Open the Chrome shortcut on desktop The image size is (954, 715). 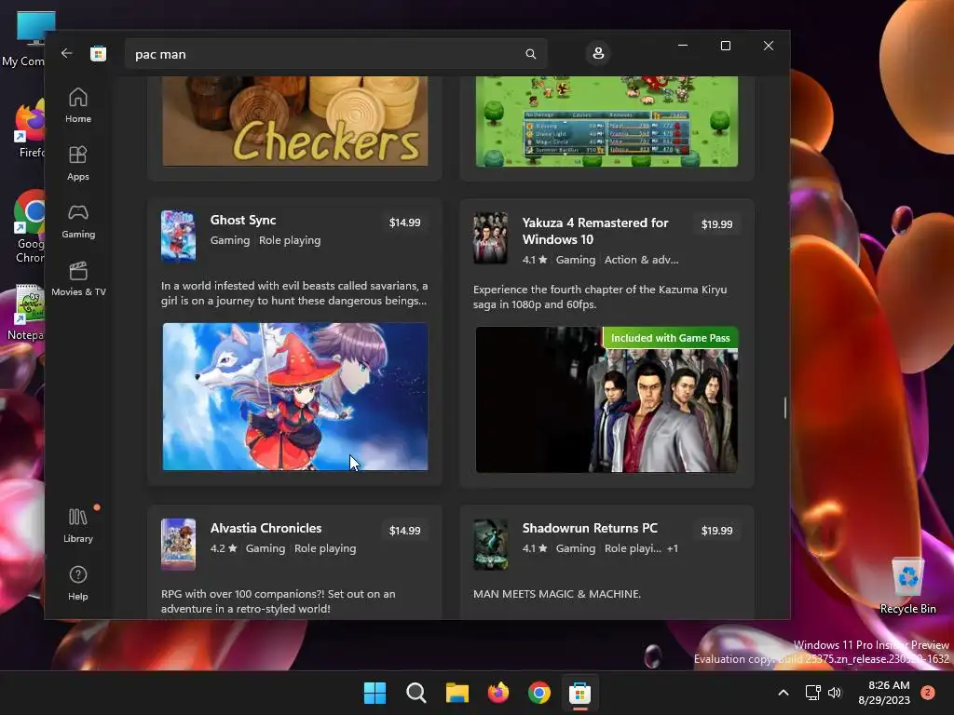(29, 227)
